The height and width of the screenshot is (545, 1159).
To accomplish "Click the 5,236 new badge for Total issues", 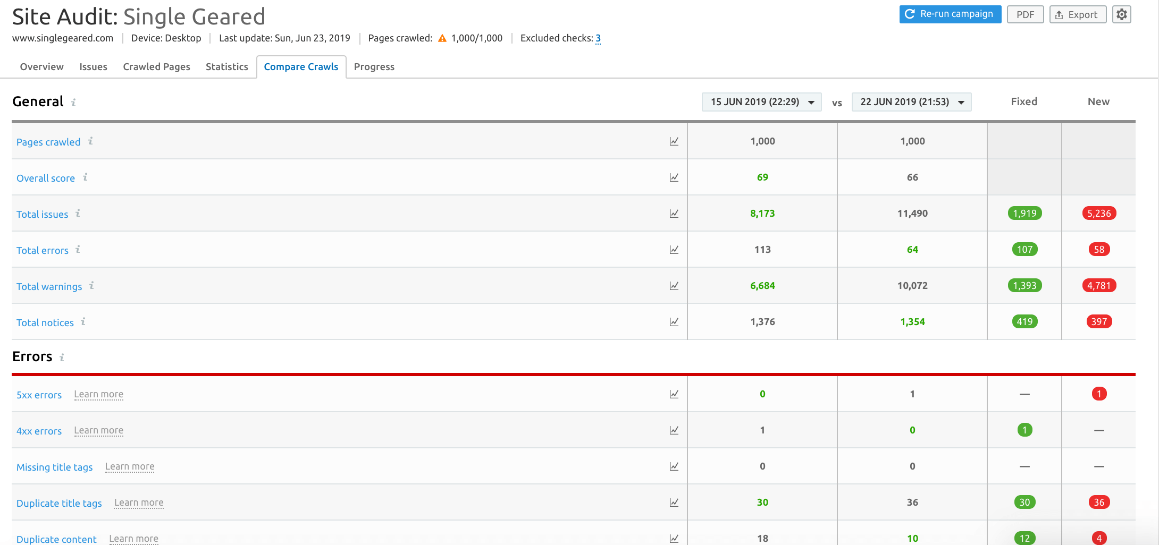I will click(1099, 214).
